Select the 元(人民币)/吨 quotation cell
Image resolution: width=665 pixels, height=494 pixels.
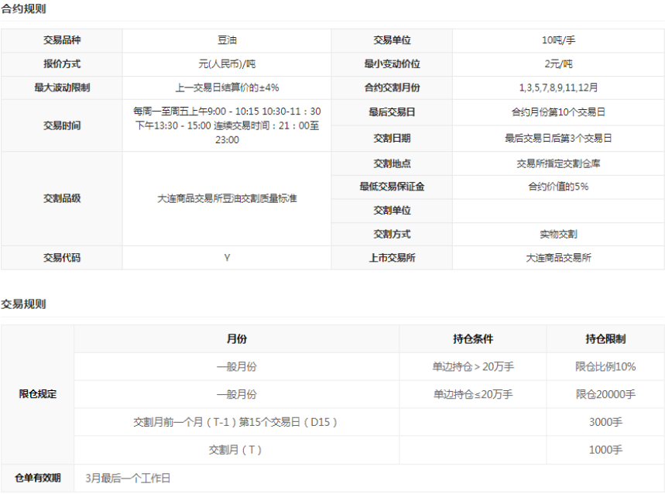(227, 64)
